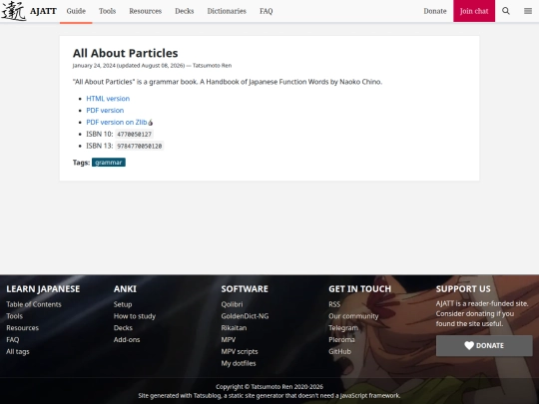Open Dictionaries in the top navbar

[x=227, y=11]
